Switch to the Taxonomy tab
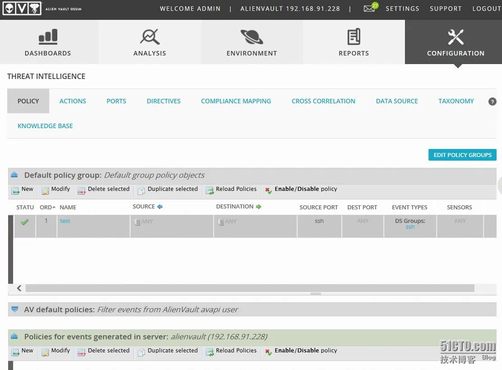 456,101
